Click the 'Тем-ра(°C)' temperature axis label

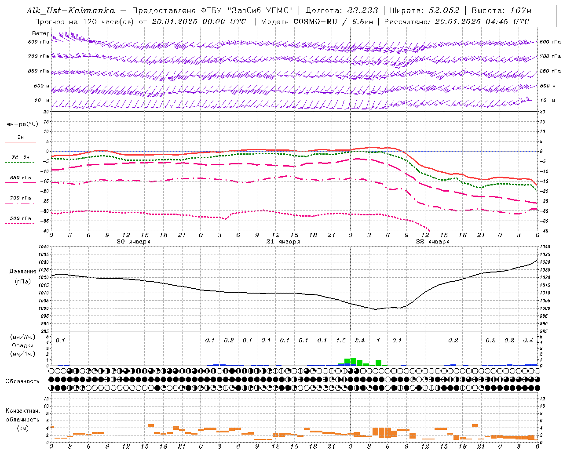pos(21,124)
